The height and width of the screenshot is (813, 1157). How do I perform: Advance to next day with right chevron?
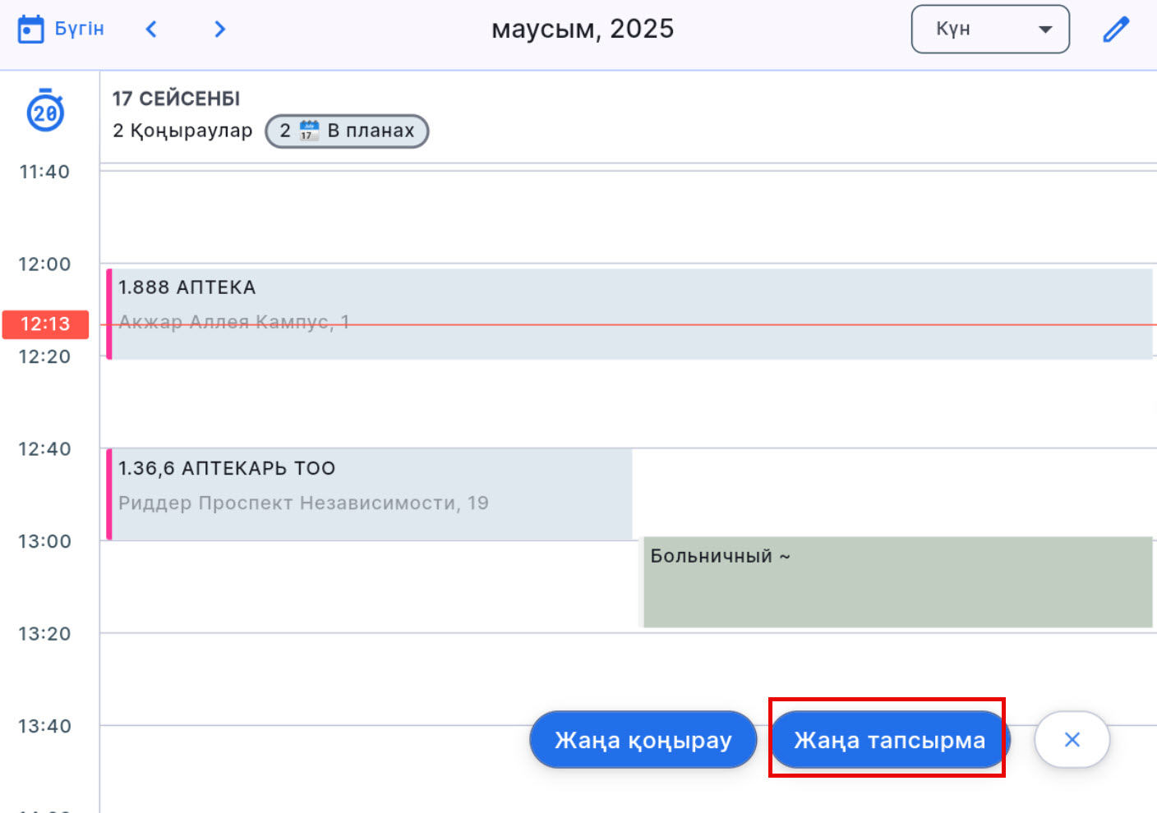219,30
